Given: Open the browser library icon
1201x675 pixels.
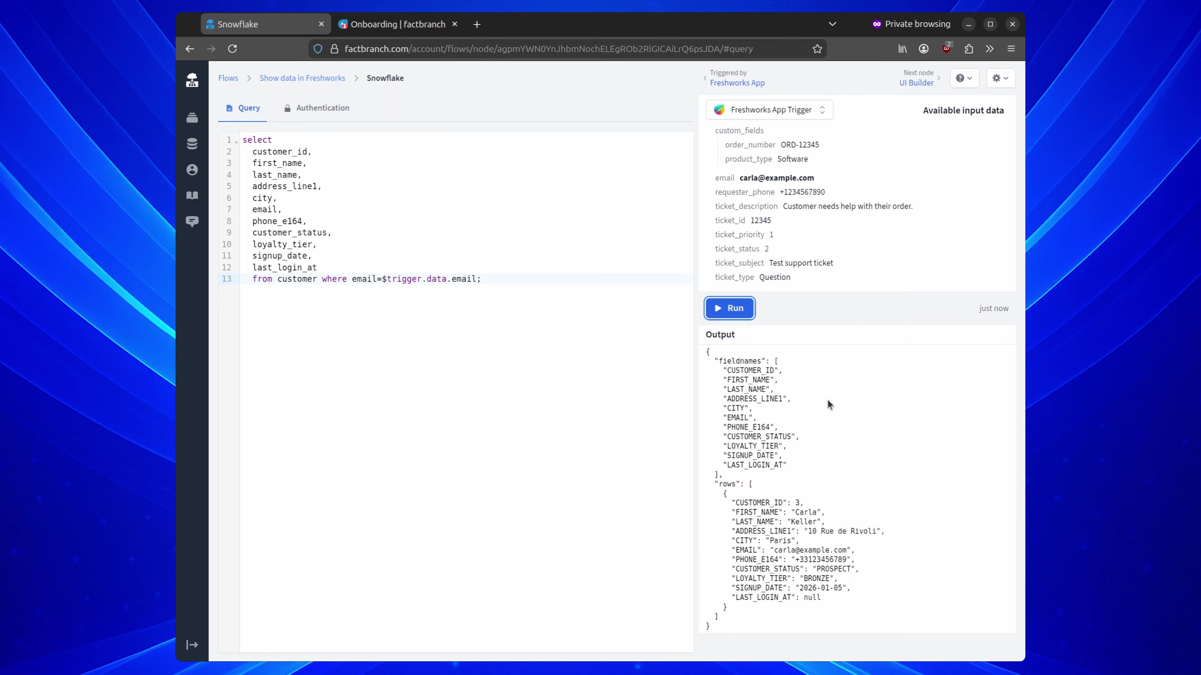Looking at the screenshot, I should point(901,49).
